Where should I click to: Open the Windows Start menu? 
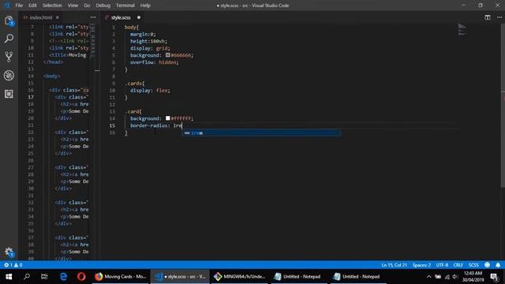pyautogui.click(x=9, y=276)
